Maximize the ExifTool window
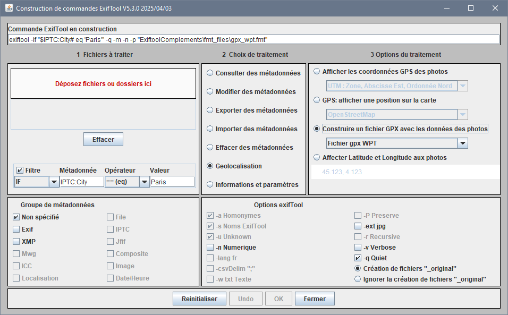 [471, 8]
